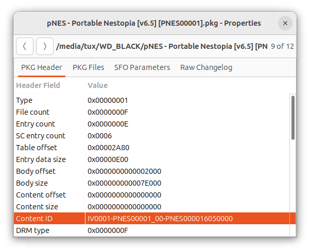Open the PKG Files tab

pos(88,67)
